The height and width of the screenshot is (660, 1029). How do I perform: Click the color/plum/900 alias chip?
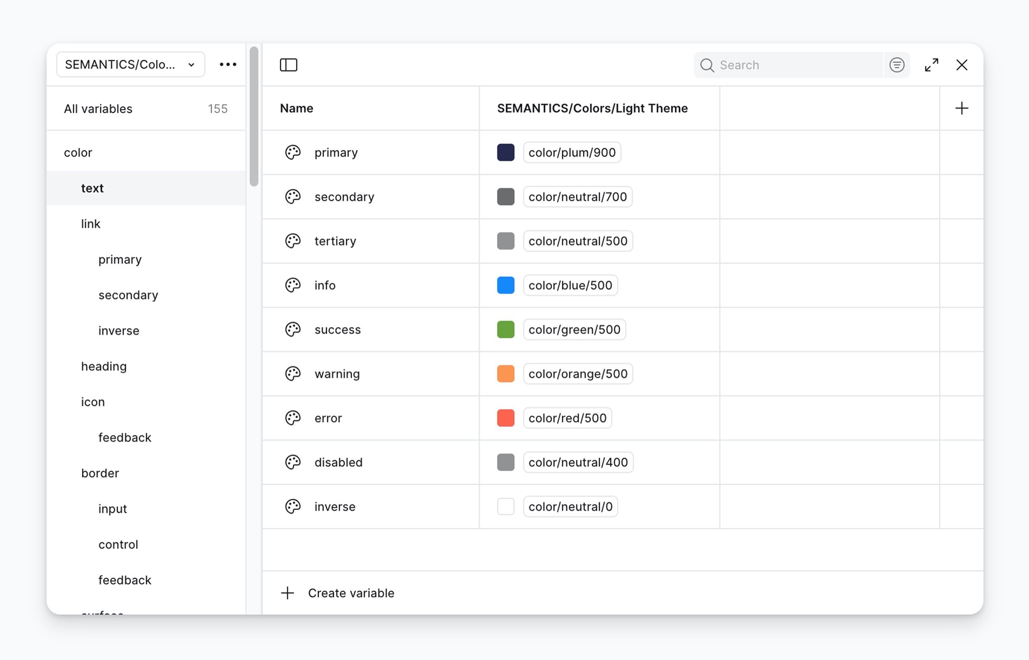572,152
